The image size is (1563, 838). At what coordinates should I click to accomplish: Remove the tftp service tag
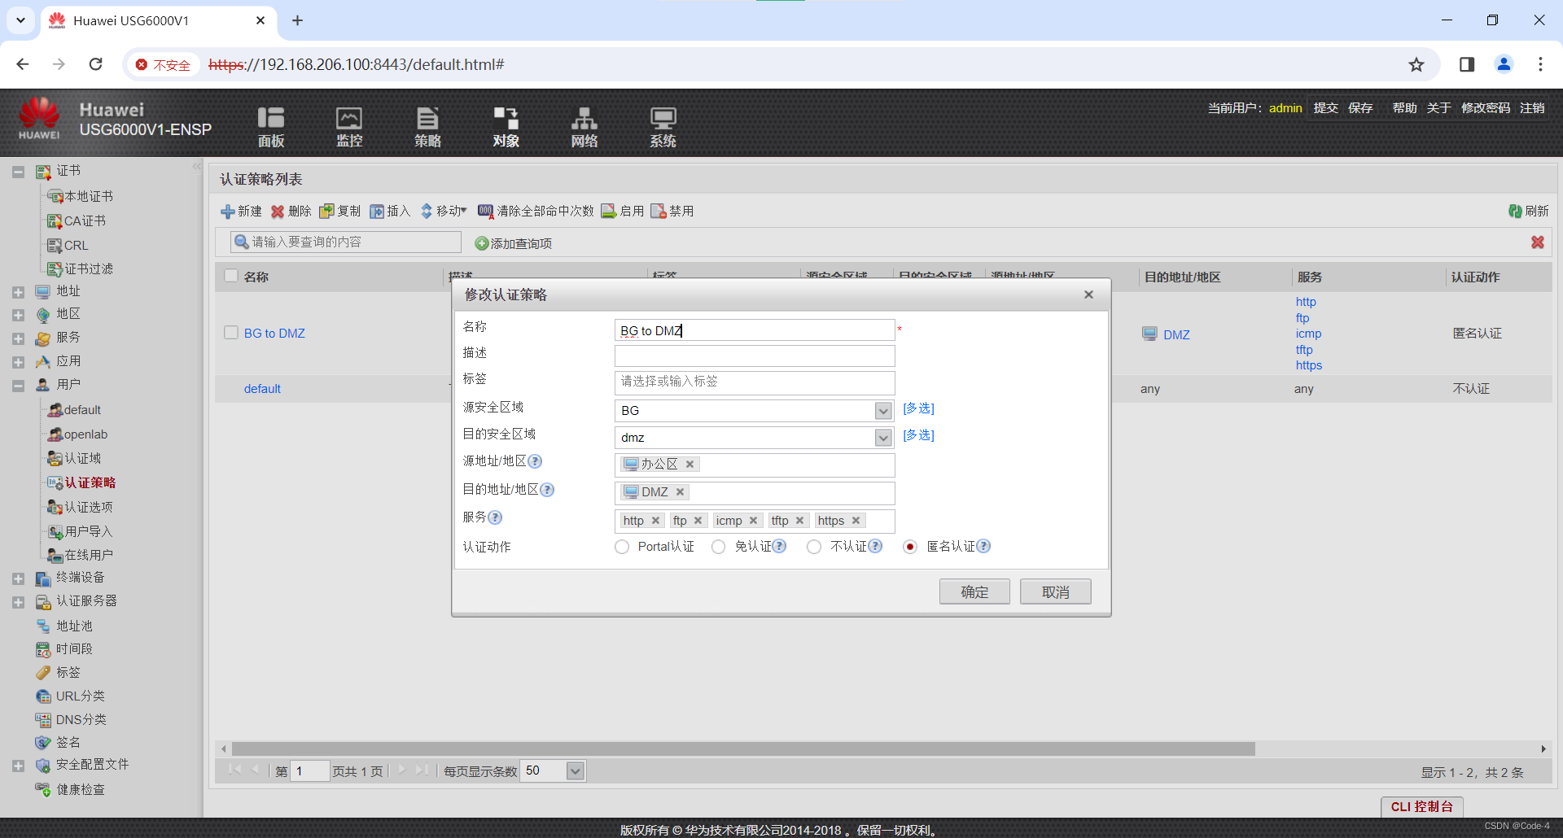(799, 521)
